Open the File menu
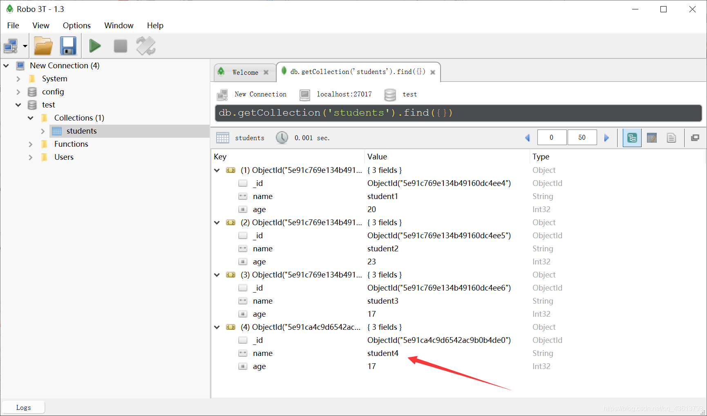This screenshot has height=416, width=707. tap(13, 25)
